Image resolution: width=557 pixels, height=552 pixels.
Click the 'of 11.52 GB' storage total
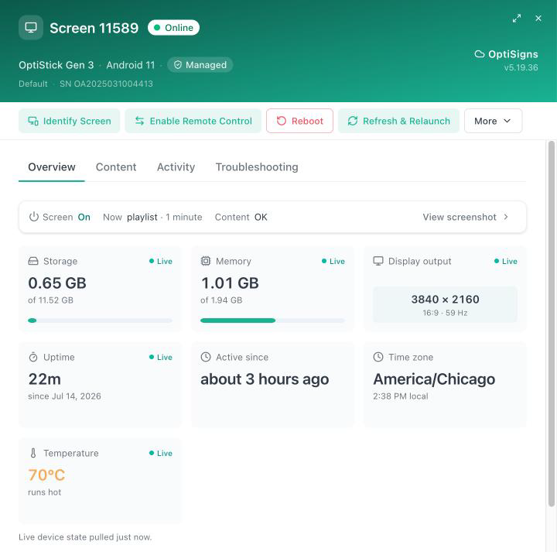[x=50, y=300]
